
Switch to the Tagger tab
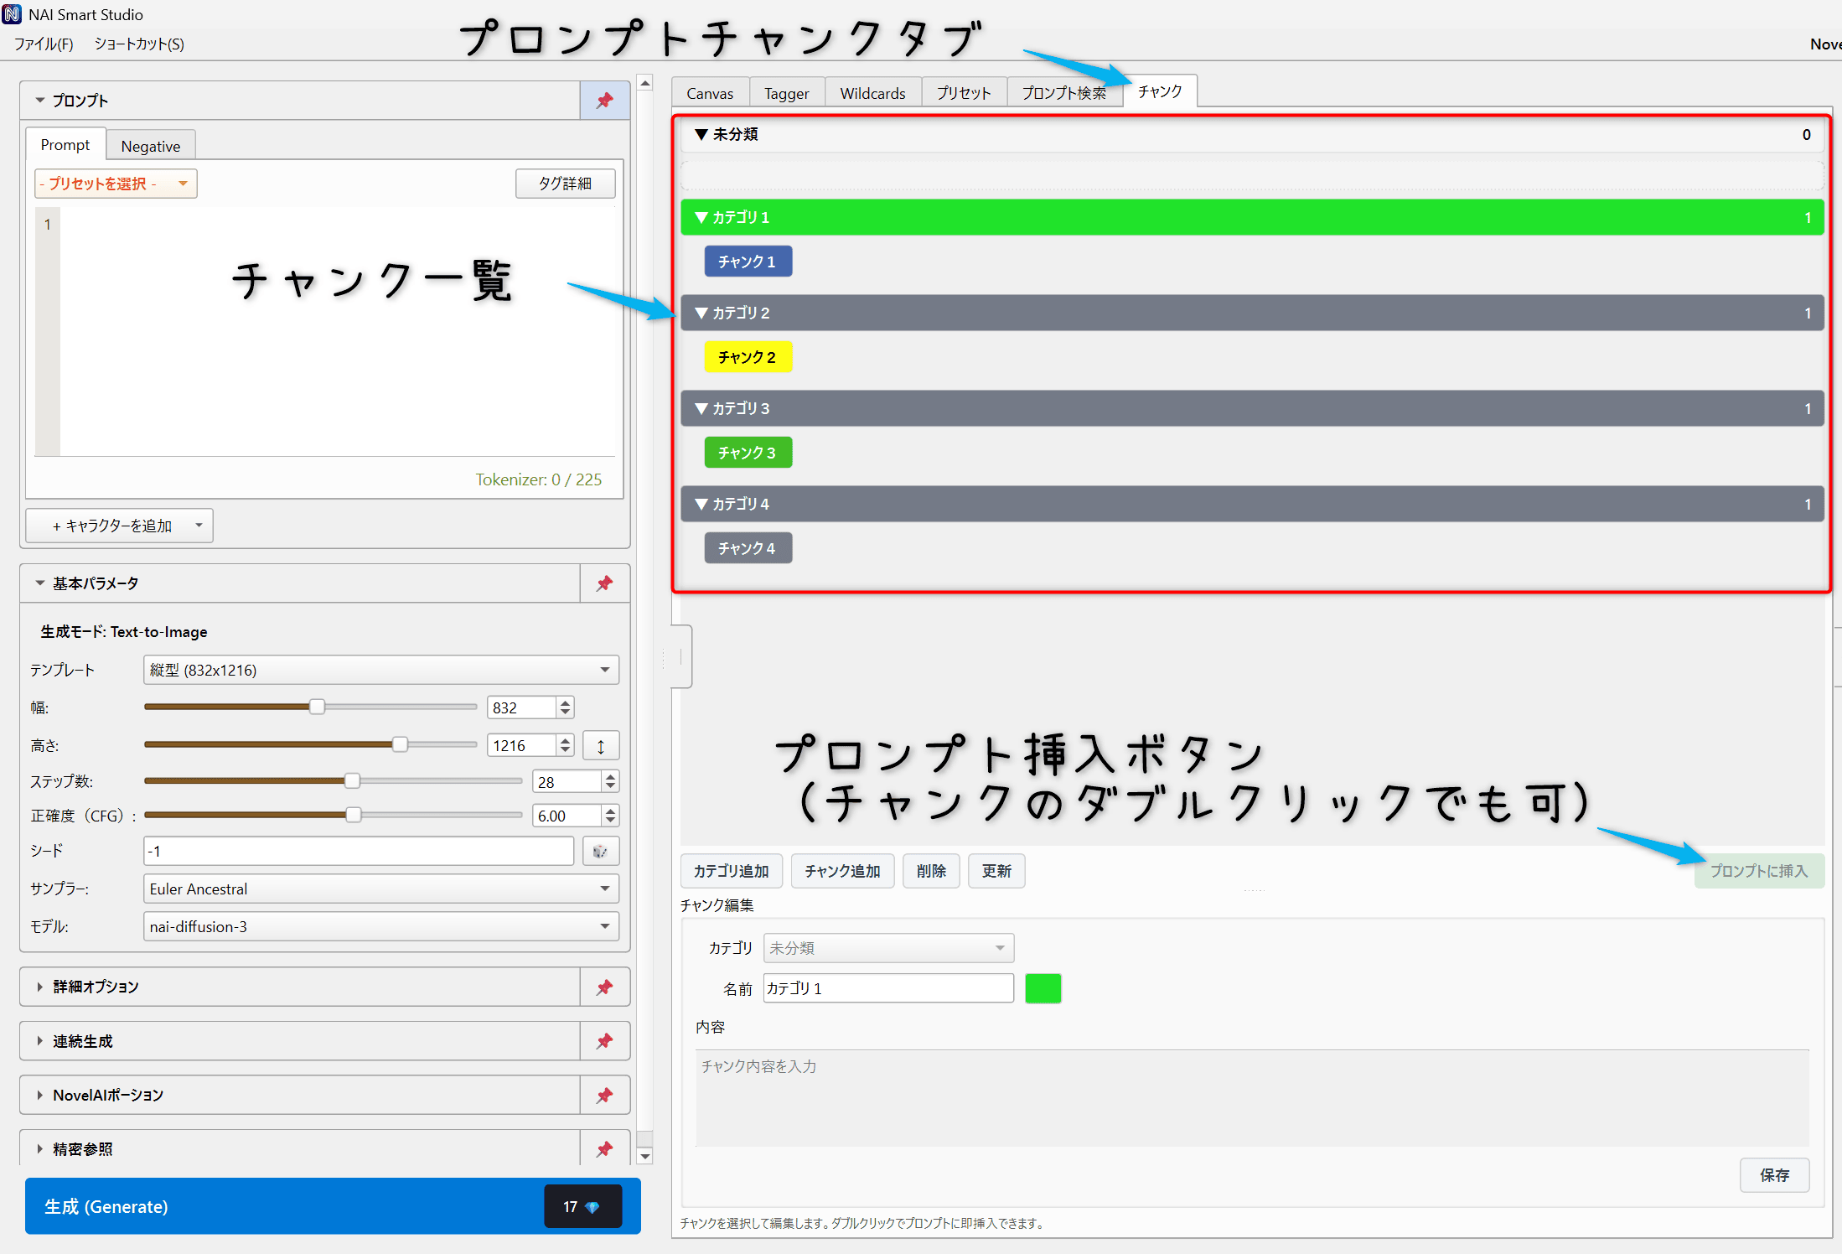tap(786, 92)
